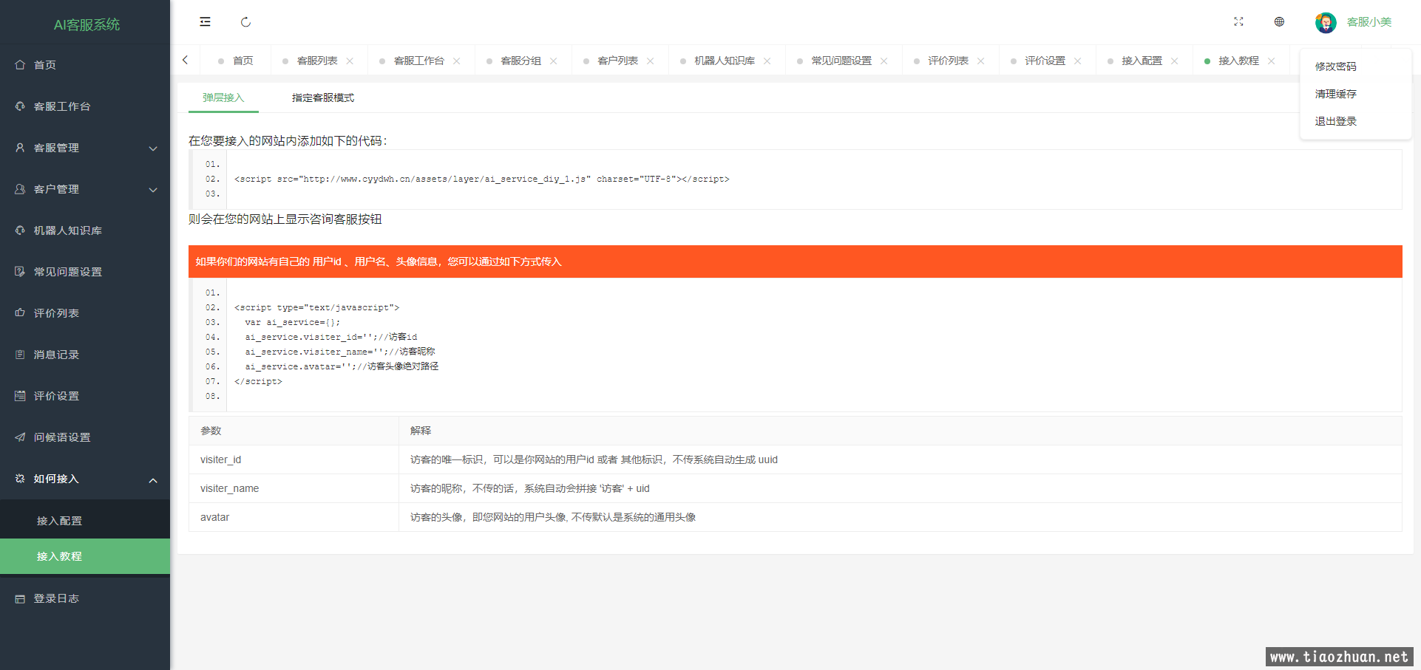Open 客服工作台 from the sidebar

pyautogui.click(x=85, y=106)
